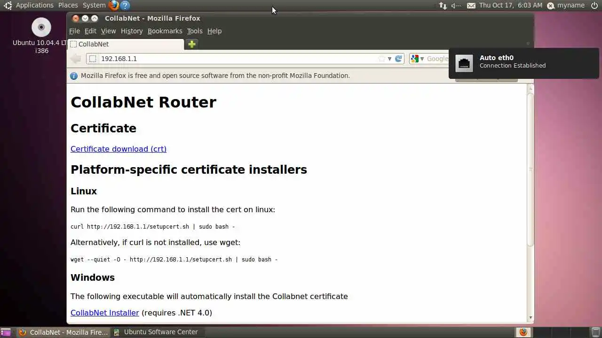Screen dimensions: 602x338
Task: Click the page vertical scrollbar thumb
Action: click(531, 169)
